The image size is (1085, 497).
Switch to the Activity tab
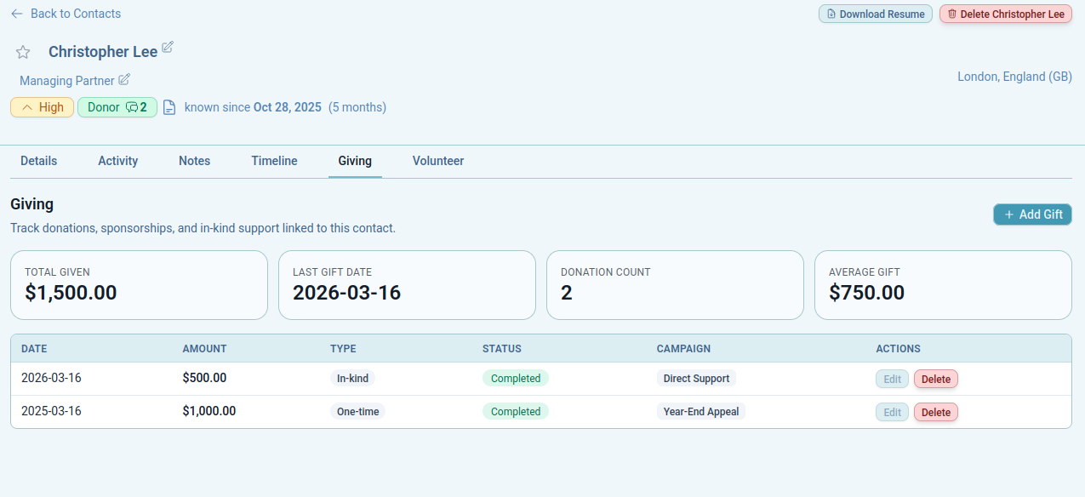(117, 161)
